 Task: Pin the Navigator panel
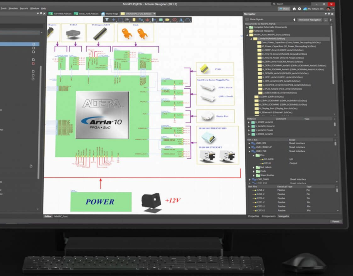329,14
